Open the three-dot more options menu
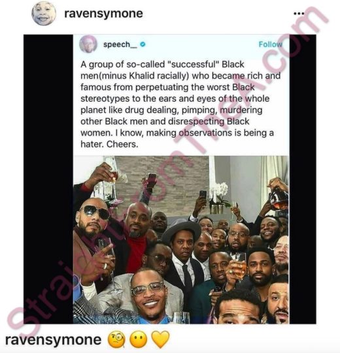 299,14
